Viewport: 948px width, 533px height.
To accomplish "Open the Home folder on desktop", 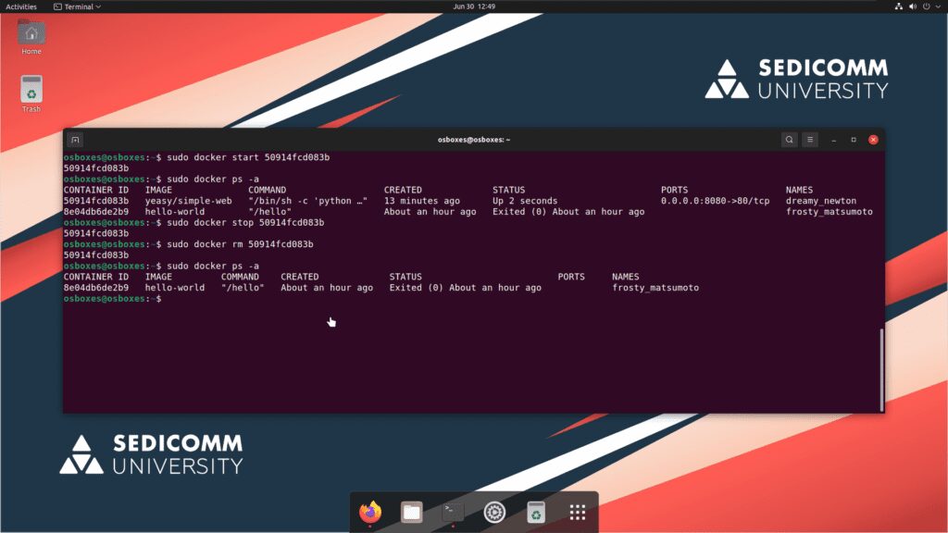I will [31, 36].
